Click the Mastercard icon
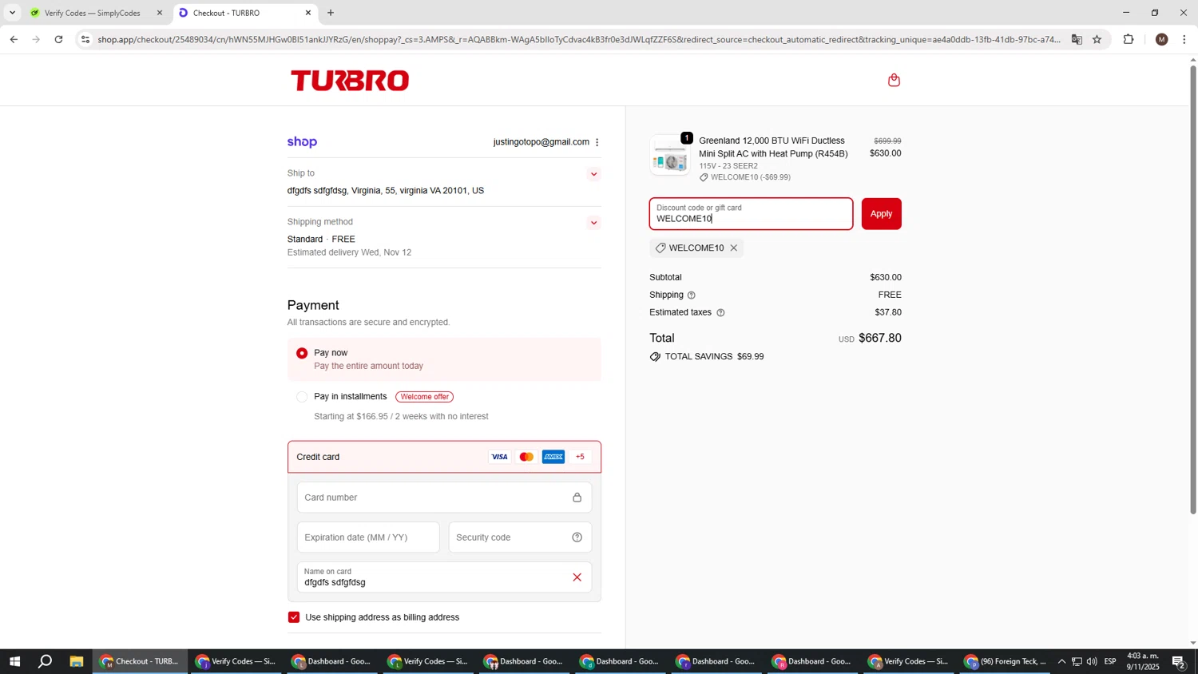The image size is (1198, 674). pyautogui.click(x=526, y=457)
